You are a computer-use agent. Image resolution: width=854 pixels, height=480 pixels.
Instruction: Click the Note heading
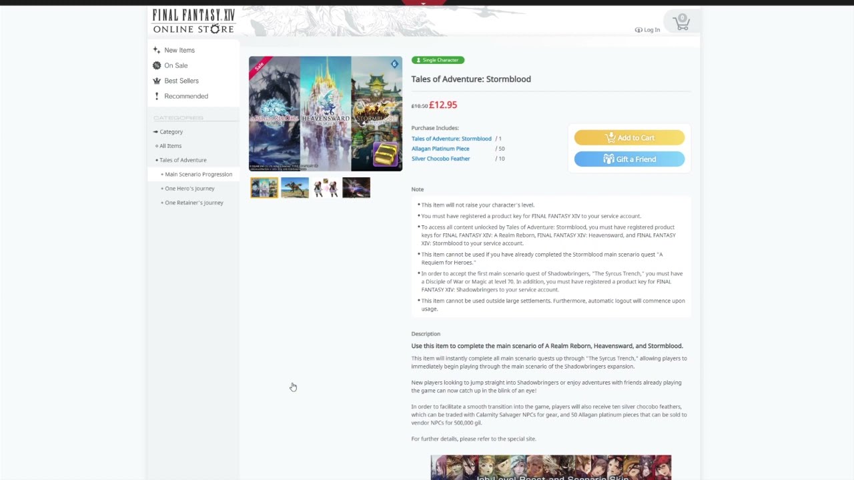(x=418, y=189)
